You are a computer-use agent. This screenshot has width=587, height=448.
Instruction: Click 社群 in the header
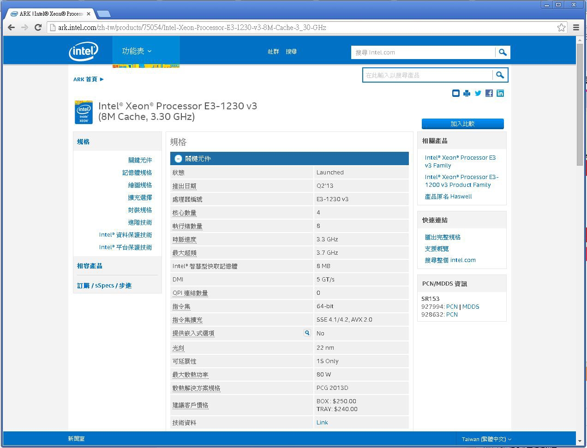pos(273,52)
